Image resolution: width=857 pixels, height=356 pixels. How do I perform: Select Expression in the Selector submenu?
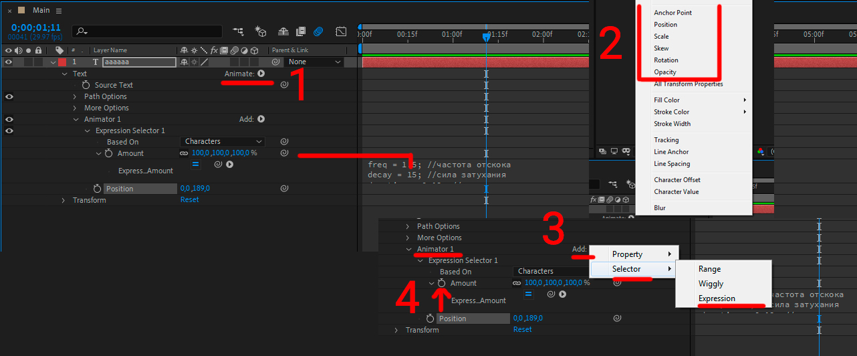click(717, 298)
